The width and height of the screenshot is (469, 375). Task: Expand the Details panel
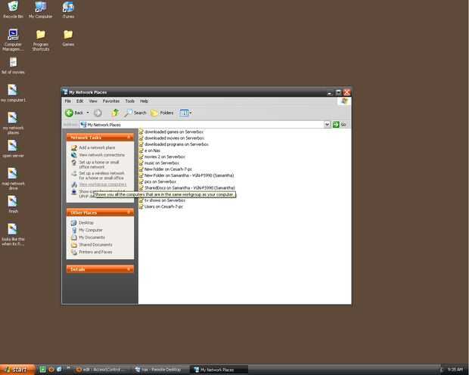[129, 269]
